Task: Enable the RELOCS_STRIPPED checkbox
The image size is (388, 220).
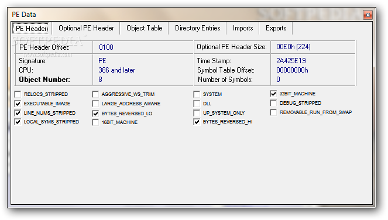Action: tap(18, 94)
